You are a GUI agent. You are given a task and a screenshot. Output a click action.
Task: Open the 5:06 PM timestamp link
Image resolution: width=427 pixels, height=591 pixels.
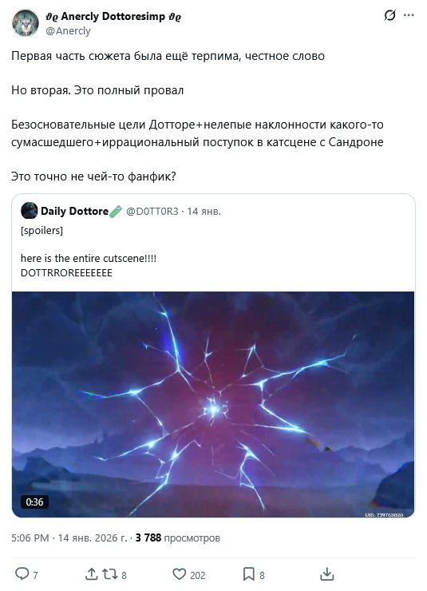(x=30, y=537)
